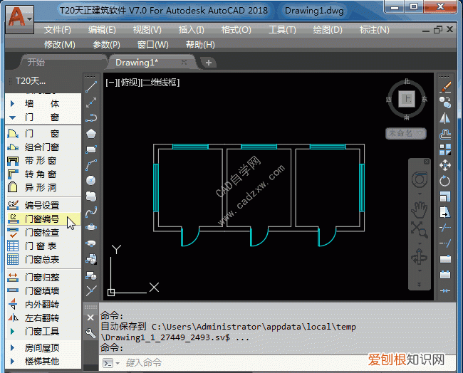Run the 门窗填墙 command
Screen dimensions: 463x373
point(43,290)
